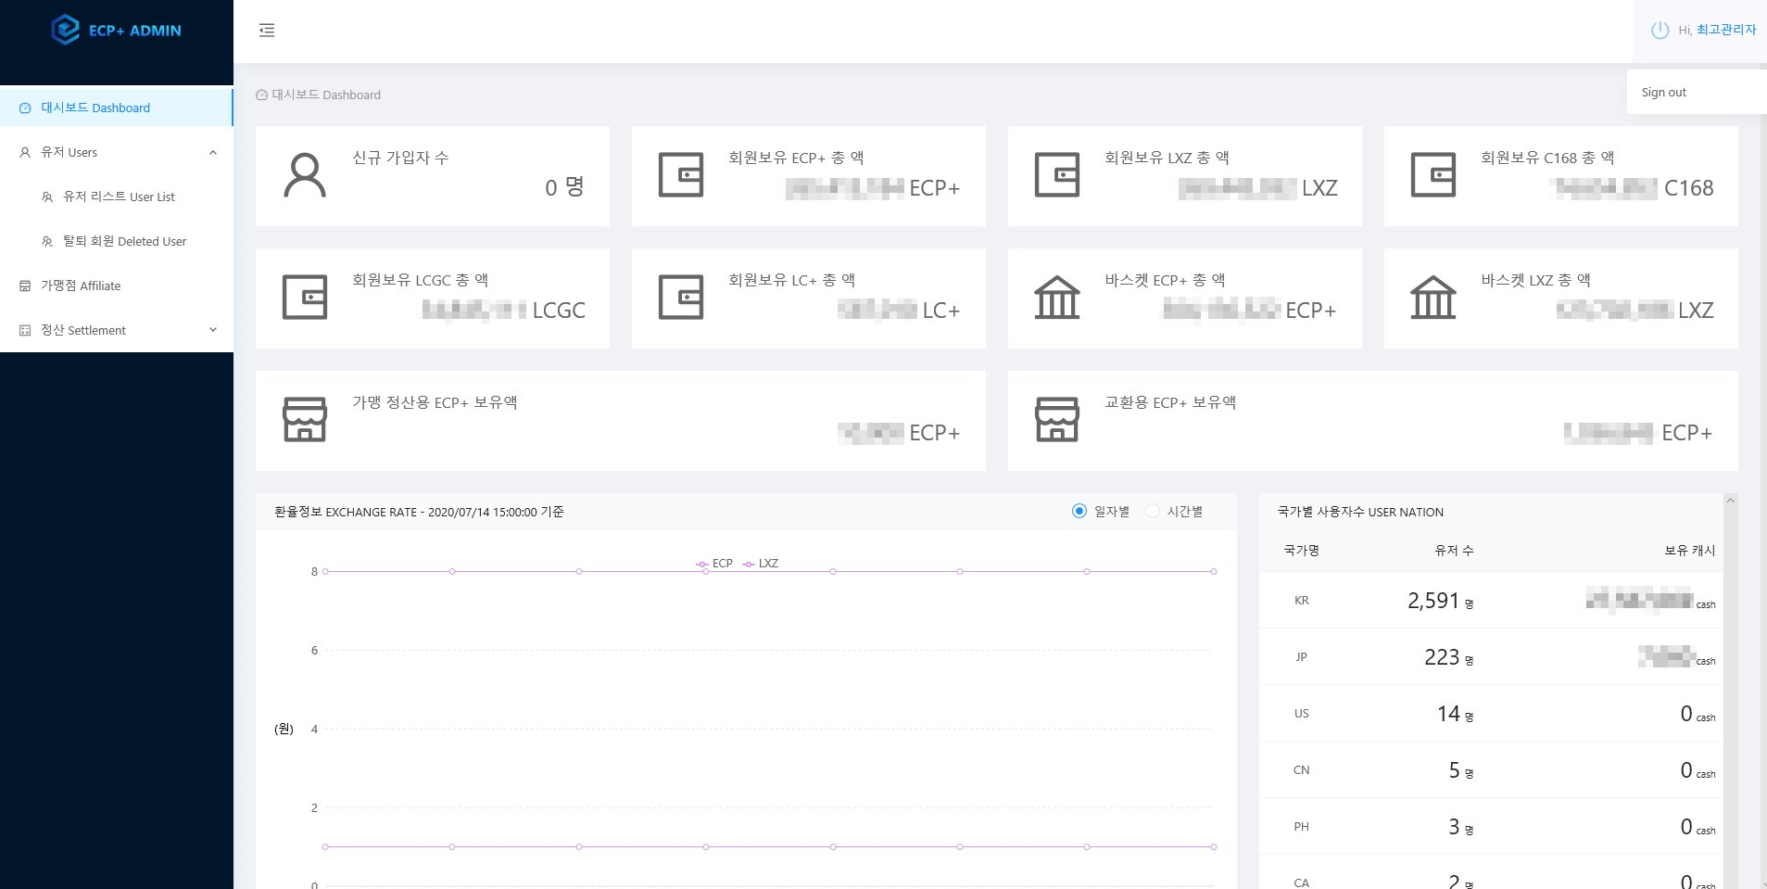
Task: Click the KR user count 2,591
Action: point(1433,601)
